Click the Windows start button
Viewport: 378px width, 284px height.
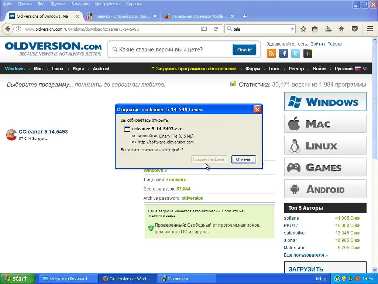(x=17, y=278)
